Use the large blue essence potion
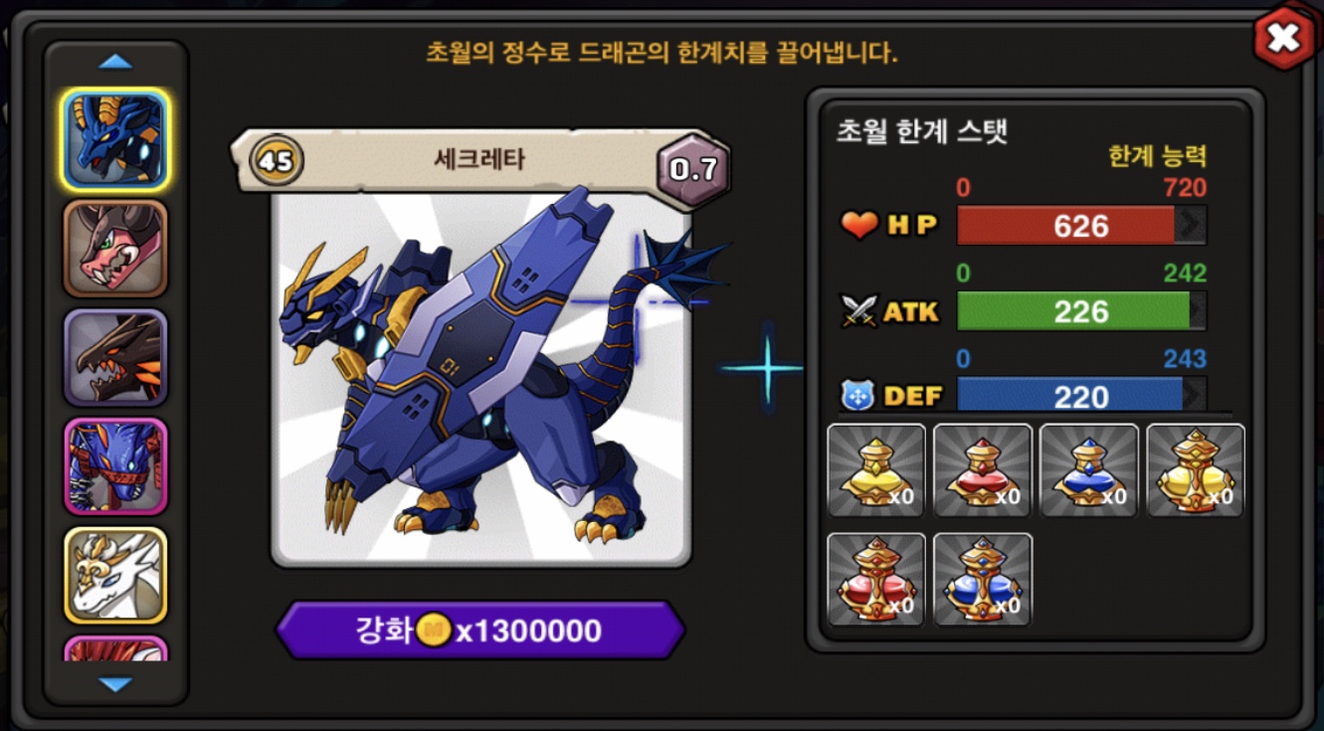 coord(983,580)
